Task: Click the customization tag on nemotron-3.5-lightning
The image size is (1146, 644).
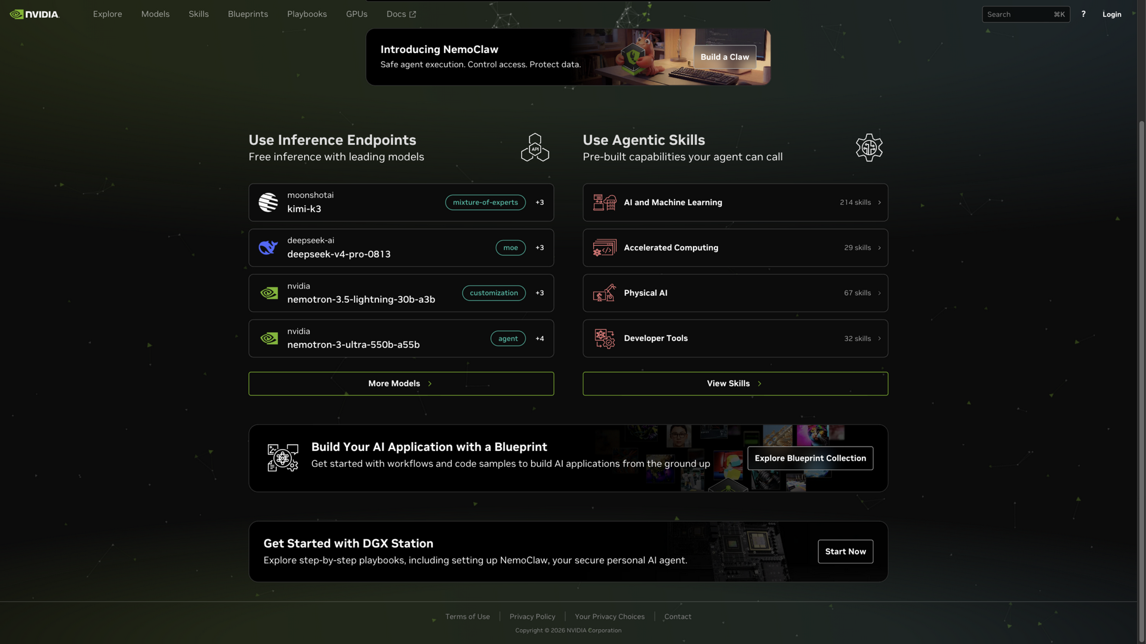Action: tap(494, 293)
